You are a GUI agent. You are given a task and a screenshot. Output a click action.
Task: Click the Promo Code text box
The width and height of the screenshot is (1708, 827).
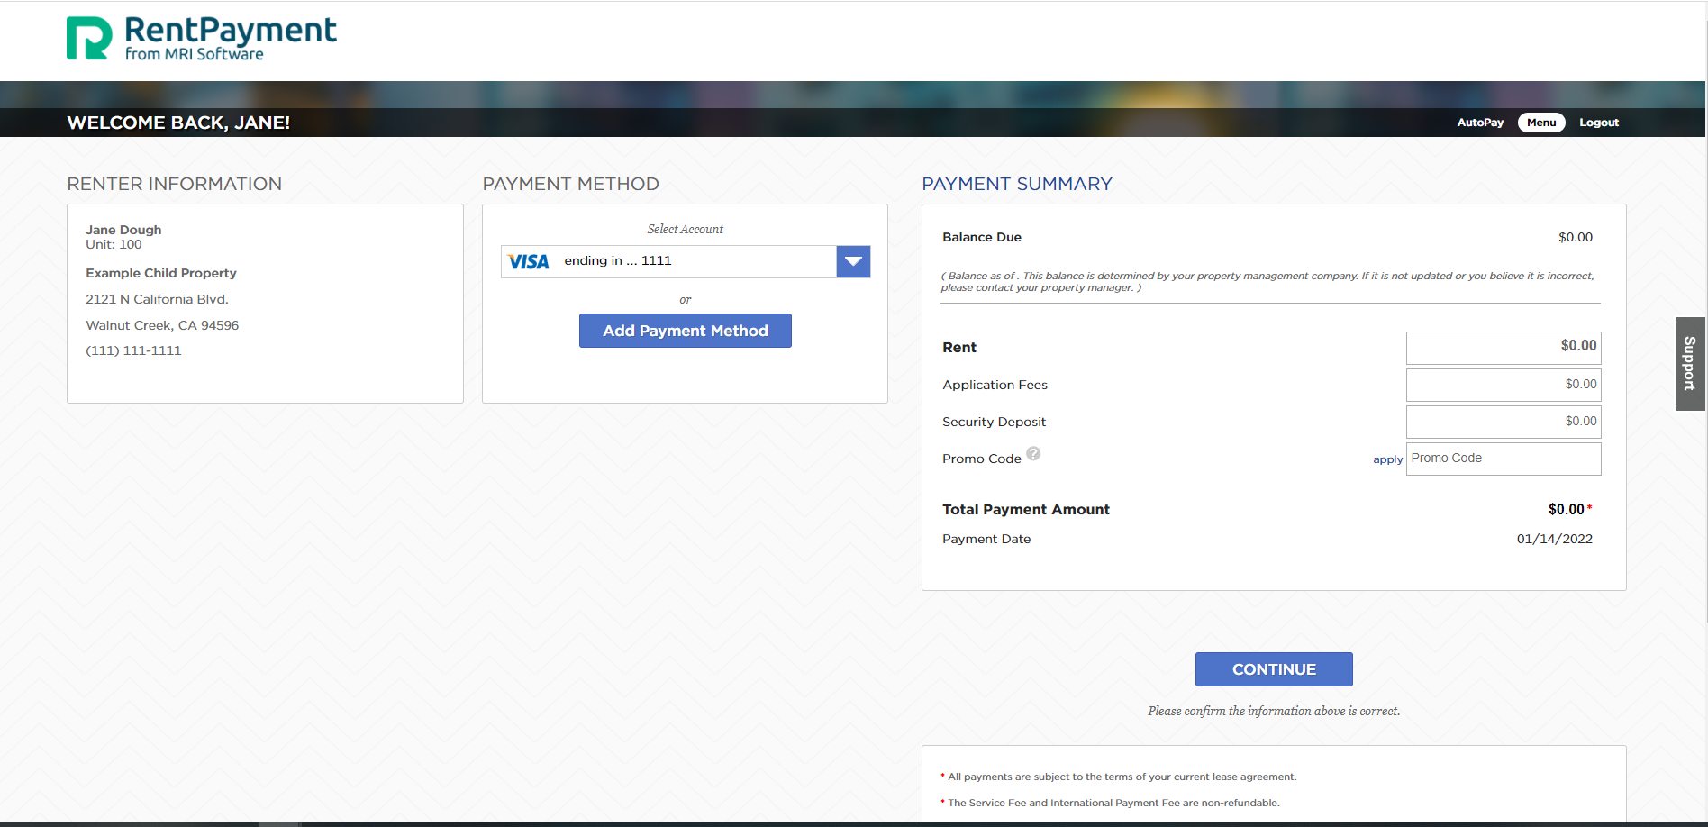[x=1503, y=459]
